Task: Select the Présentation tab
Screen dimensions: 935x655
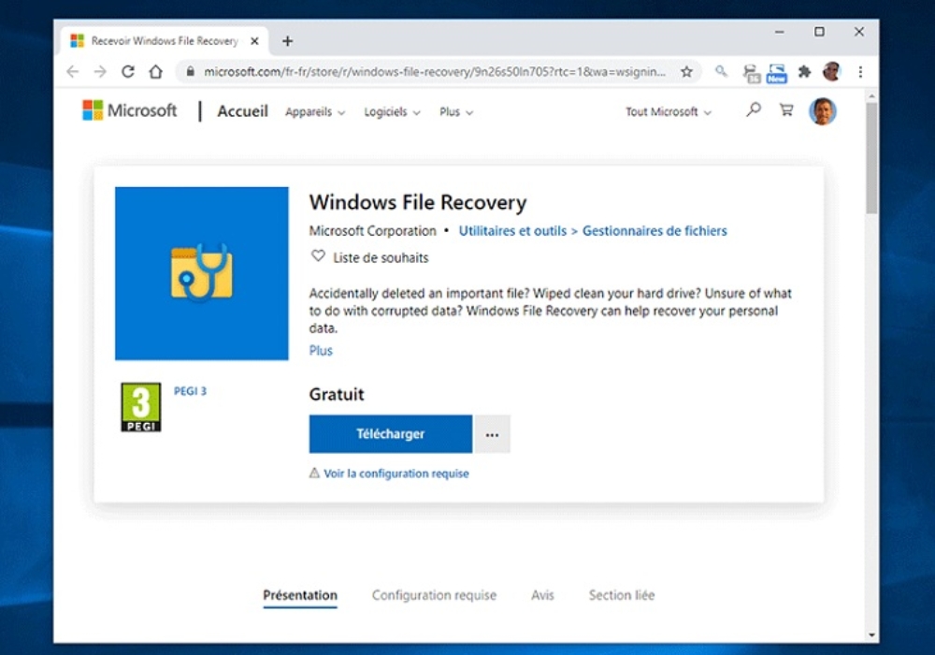Action: tap(300, 595)
